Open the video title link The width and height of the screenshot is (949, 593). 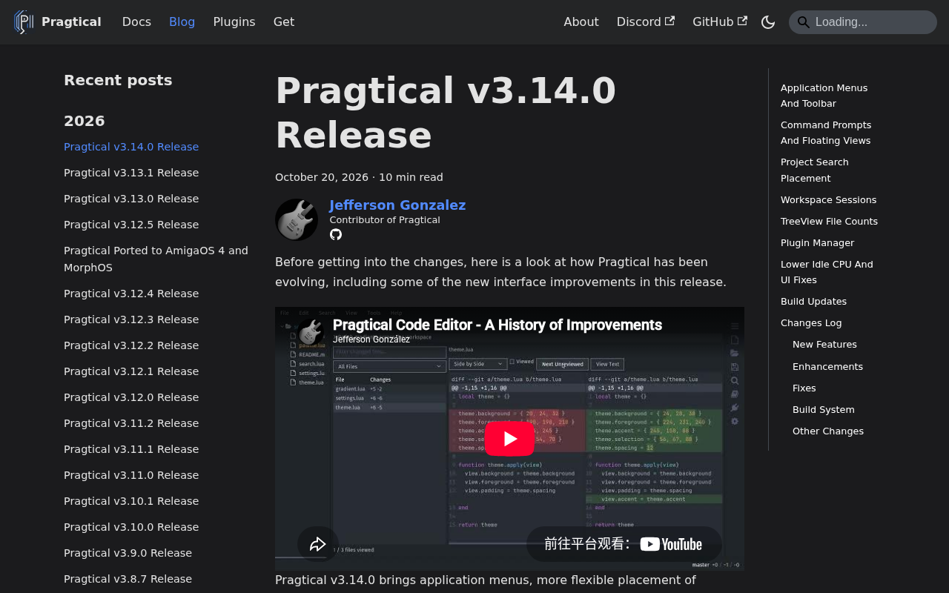coord(497,325)
